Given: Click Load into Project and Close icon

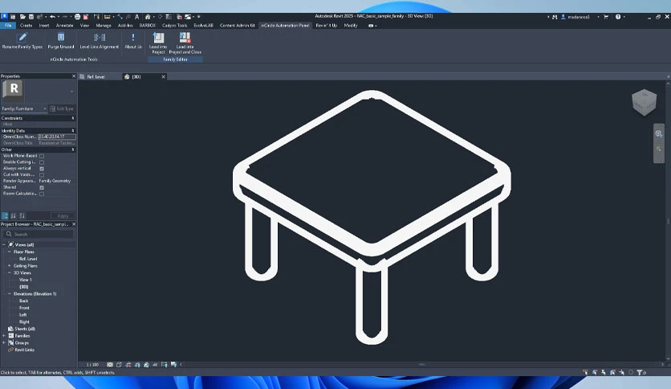Looking at the screenshot, I should (185, 38).
